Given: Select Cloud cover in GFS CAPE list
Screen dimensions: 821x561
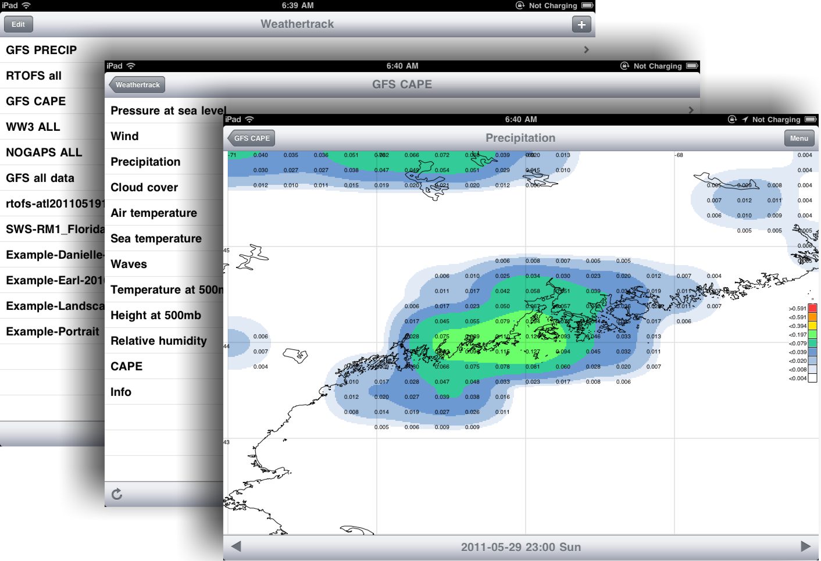Looking at the screenshot, I should [145, 187].
